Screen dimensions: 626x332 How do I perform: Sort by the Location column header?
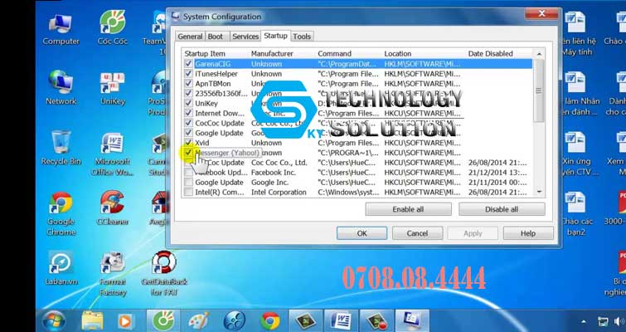(x=424, y=54)
